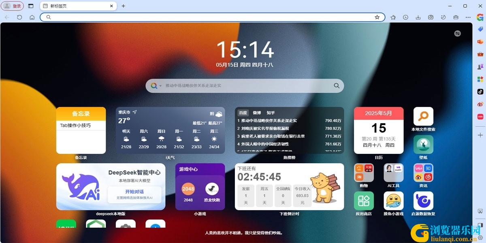This screenshot has height=243, width=486.
Task: Launch the 恐龙快跑 game
Action: pyautogui.click(x=212, y=189)
